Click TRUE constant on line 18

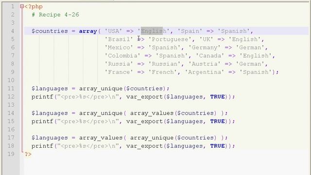tap(217, 146)
